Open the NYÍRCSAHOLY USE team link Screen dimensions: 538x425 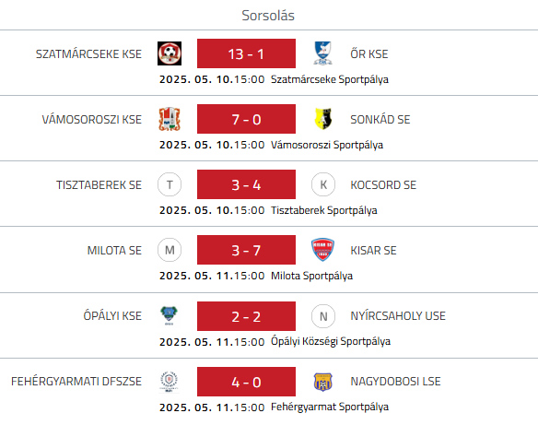click(398, 316)
